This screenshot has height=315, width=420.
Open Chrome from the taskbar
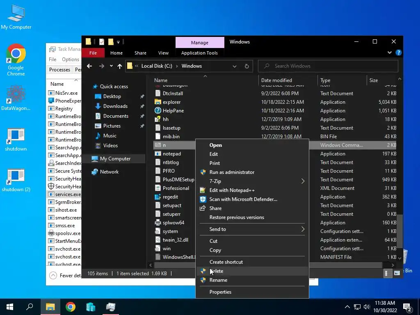(x=71, y=307)
